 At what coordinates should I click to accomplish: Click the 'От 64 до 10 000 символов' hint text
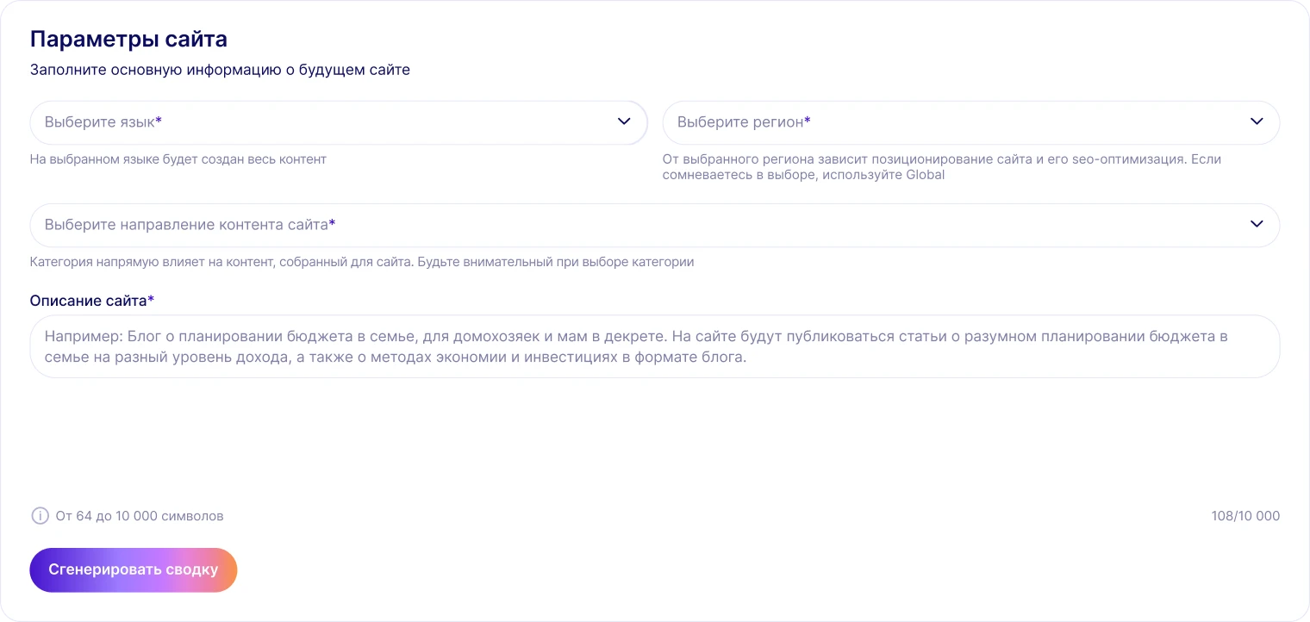[140, 516]
